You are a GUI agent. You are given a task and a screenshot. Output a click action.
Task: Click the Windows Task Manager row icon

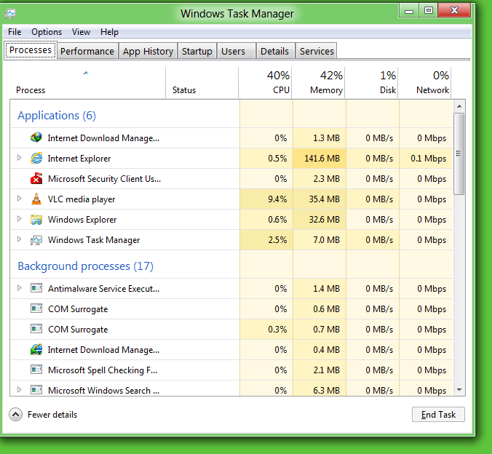coord(36,240)
